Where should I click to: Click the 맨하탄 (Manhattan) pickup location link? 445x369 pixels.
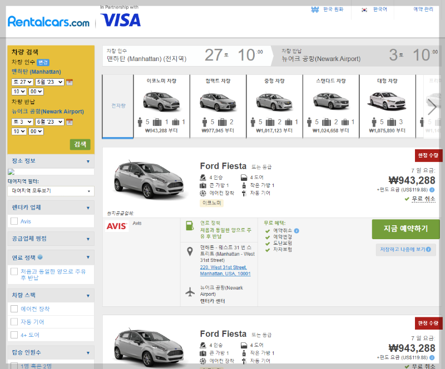(36, 72)
